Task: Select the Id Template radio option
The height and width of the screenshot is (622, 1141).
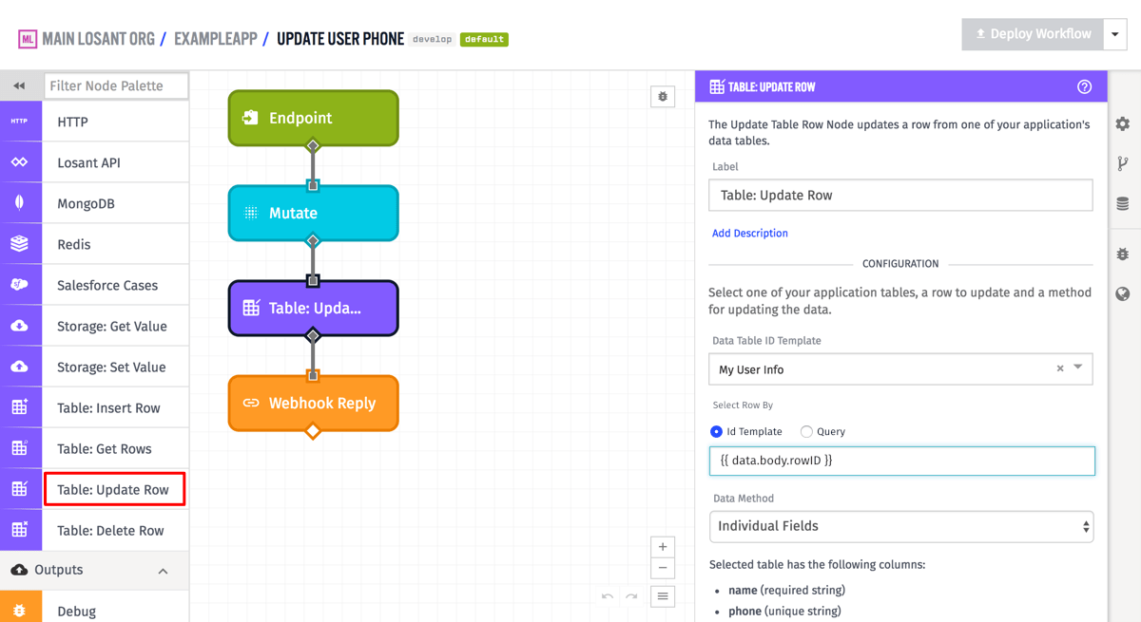Action: pyautogui.click(x=717, y=431)
